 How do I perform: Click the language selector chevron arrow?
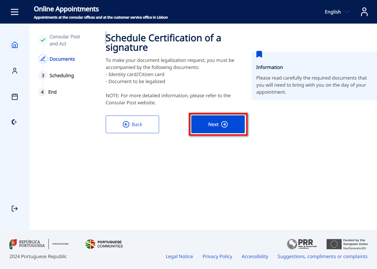(347, 12)
